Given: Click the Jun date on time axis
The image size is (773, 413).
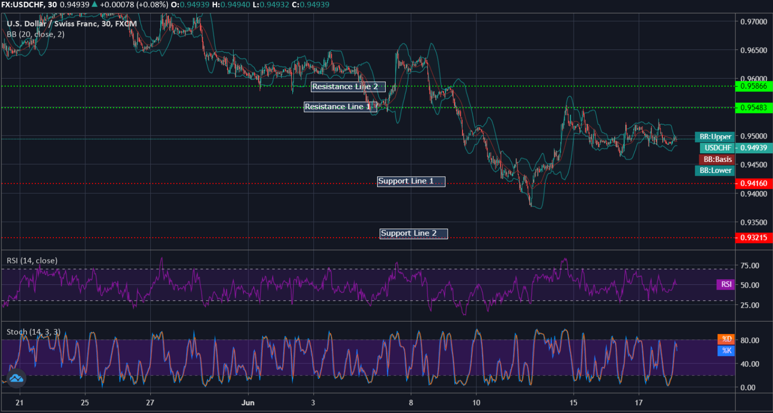Looking at the screenshot, I should [248, 403].
